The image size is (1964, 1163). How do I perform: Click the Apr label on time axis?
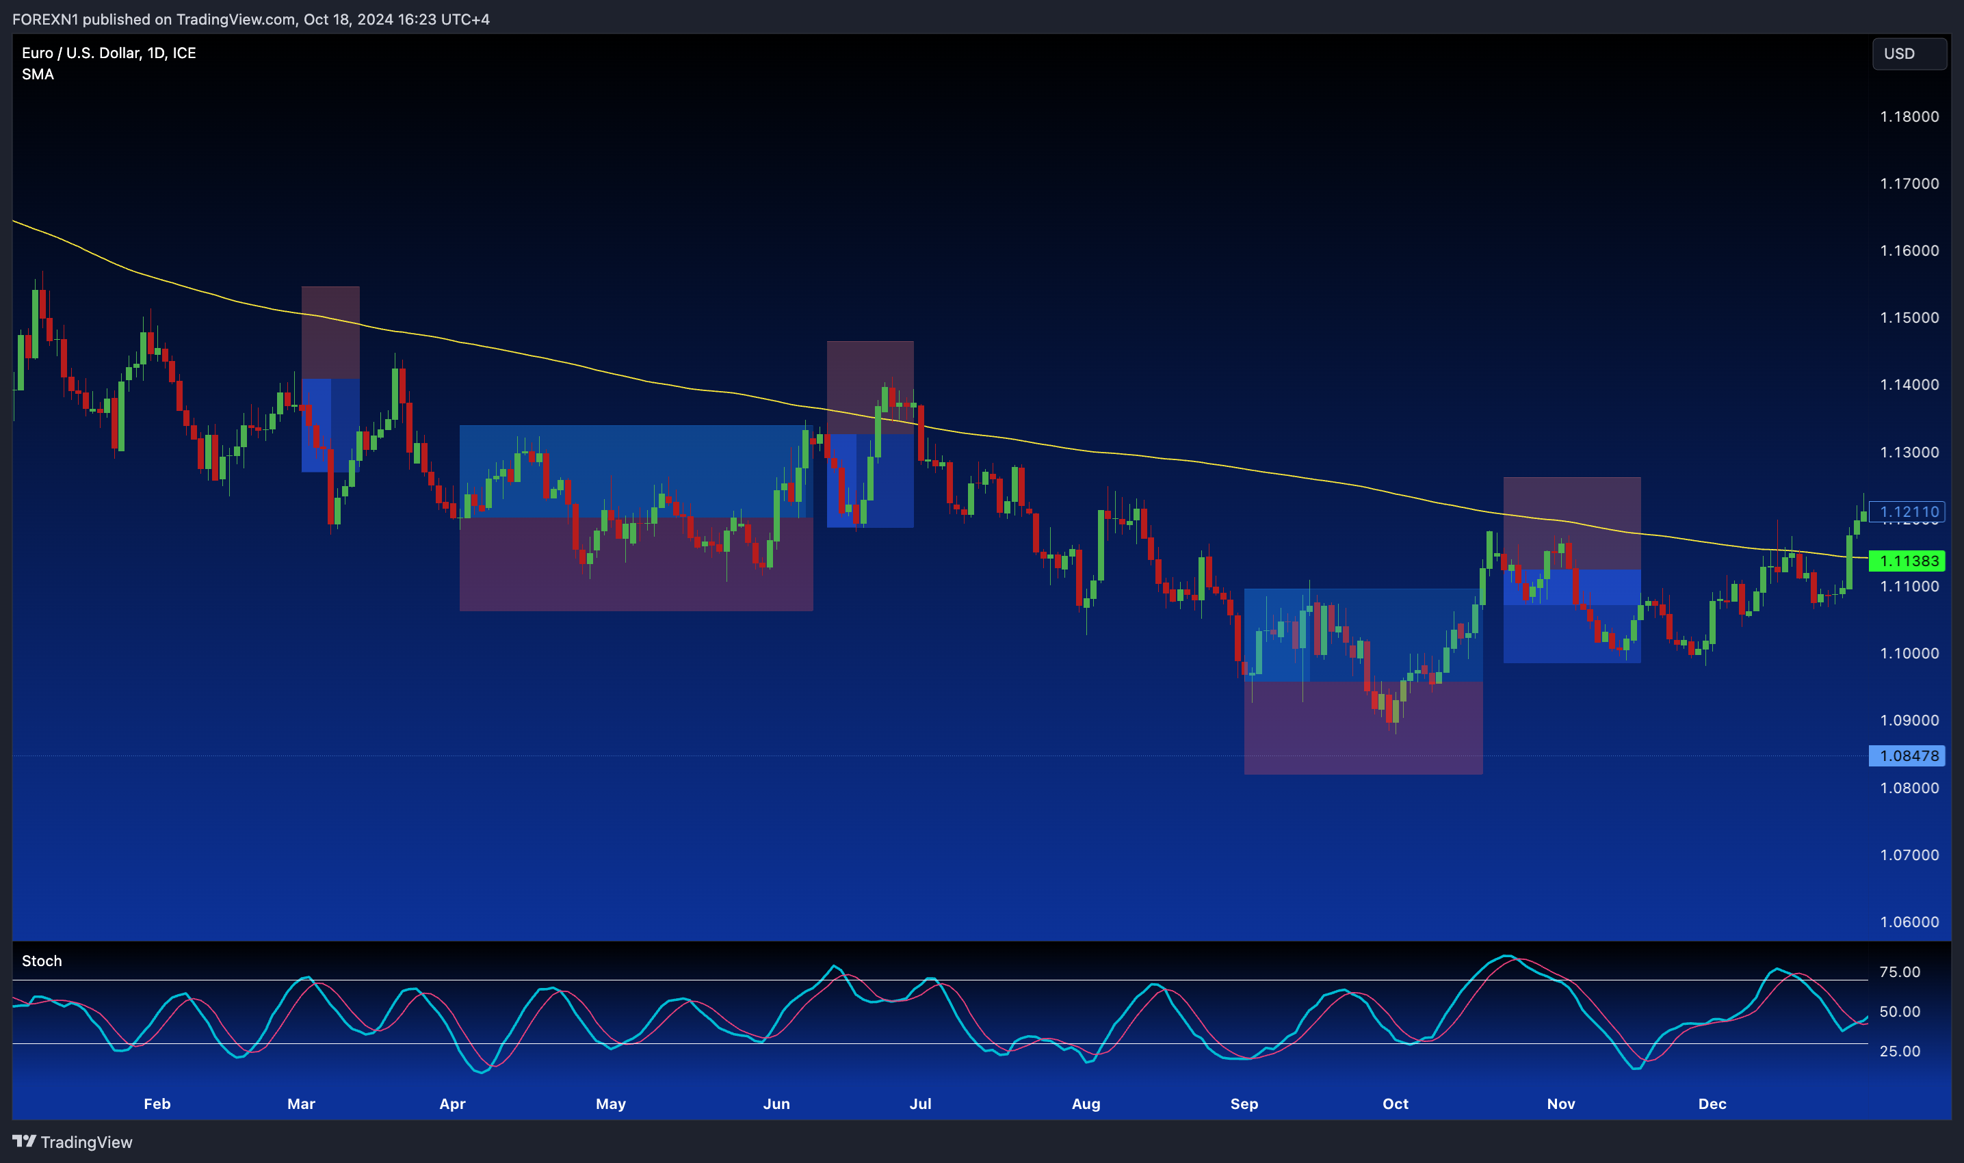pyautogui.click(x=452, y=1104)
